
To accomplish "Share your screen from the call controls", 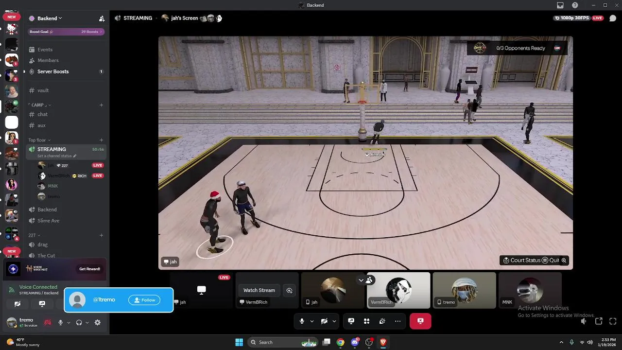I will pos(351,321).
